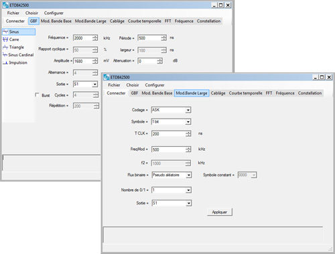335x254 pixels.
Task: Click Connecter in back window toolbar
Action: 15,21
